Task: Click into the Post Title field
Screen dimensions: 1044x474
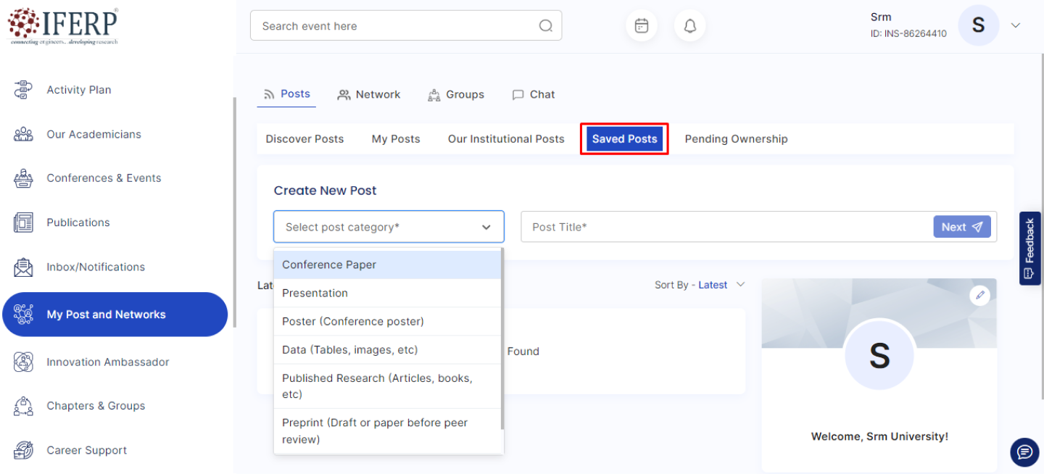Action: click(725, 227)
